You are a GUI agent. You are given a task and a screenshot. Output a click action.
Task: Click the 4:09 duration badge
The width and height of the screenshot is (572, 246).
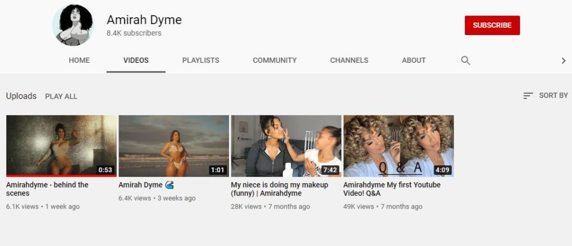(442, 170)
